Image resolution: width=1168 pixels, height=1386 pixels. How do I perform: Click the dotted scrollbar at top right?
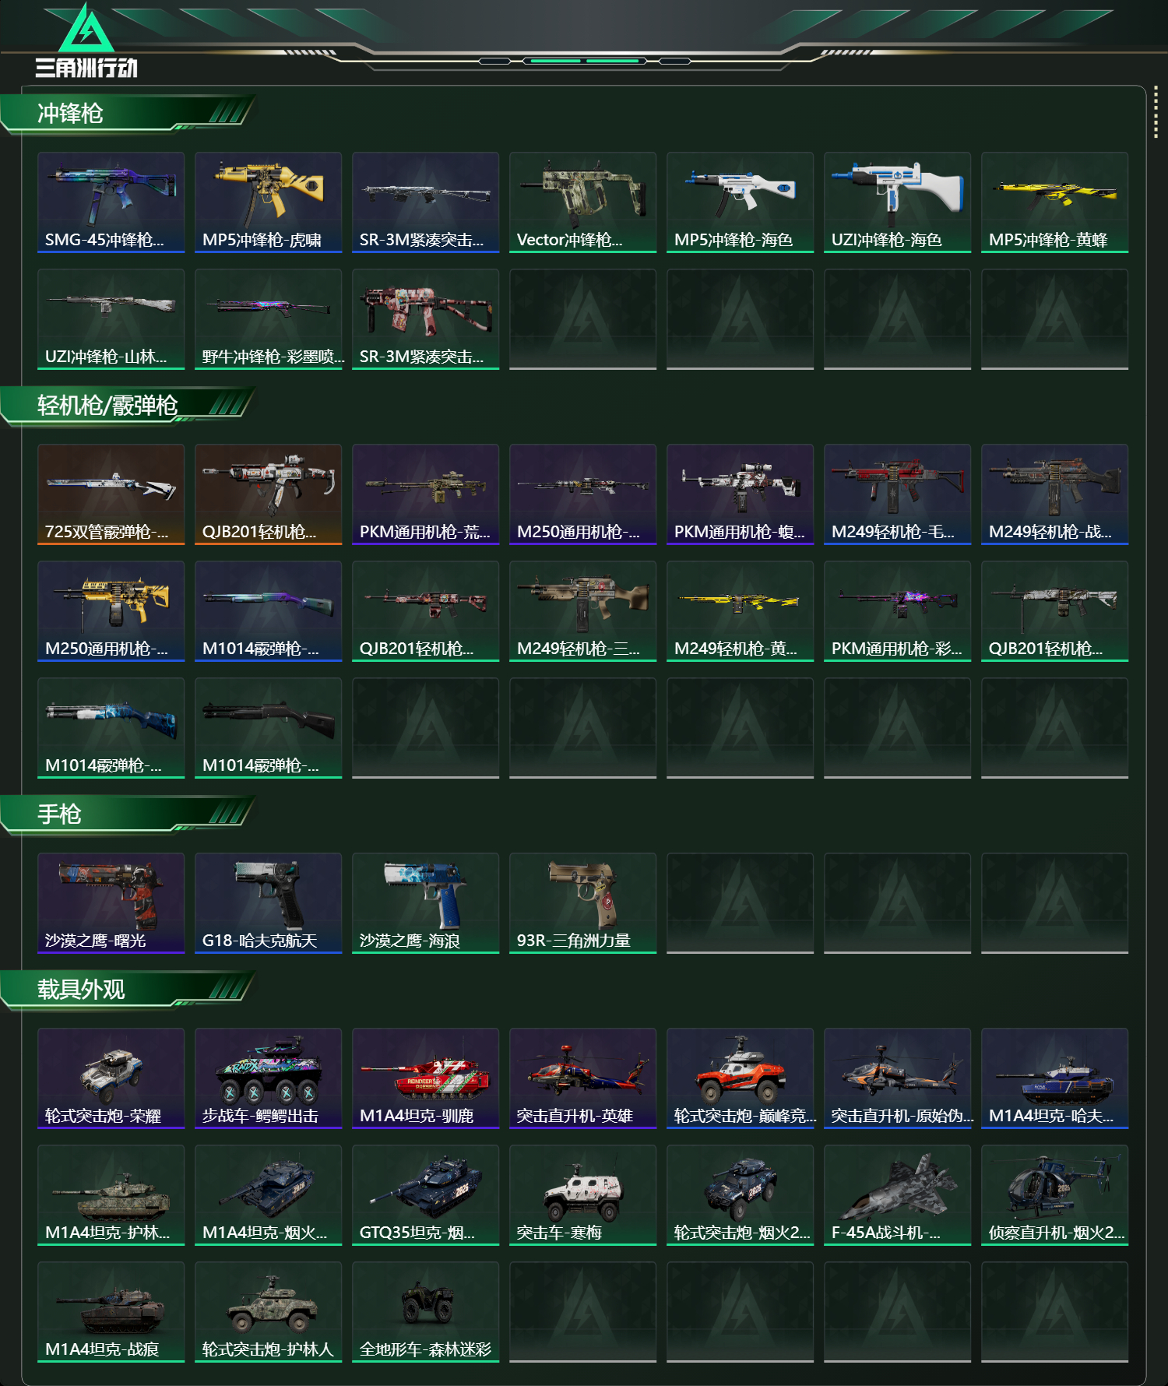(1156, 114)
